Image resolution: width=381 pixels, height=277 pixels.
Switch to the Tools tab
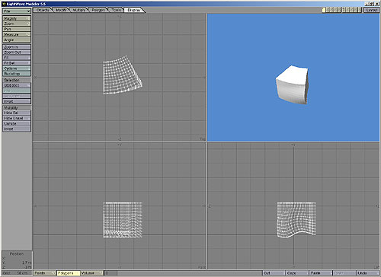pyautogui.click(x=116, y=10)
